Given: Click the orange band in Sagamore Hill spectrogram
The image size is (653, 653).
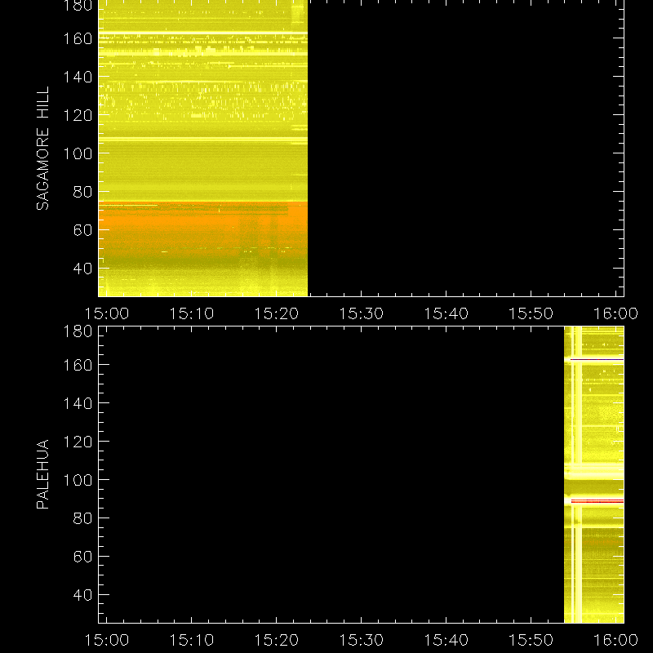Looking at the screenshot, I should pyautogui.click(x=202, y=229).
